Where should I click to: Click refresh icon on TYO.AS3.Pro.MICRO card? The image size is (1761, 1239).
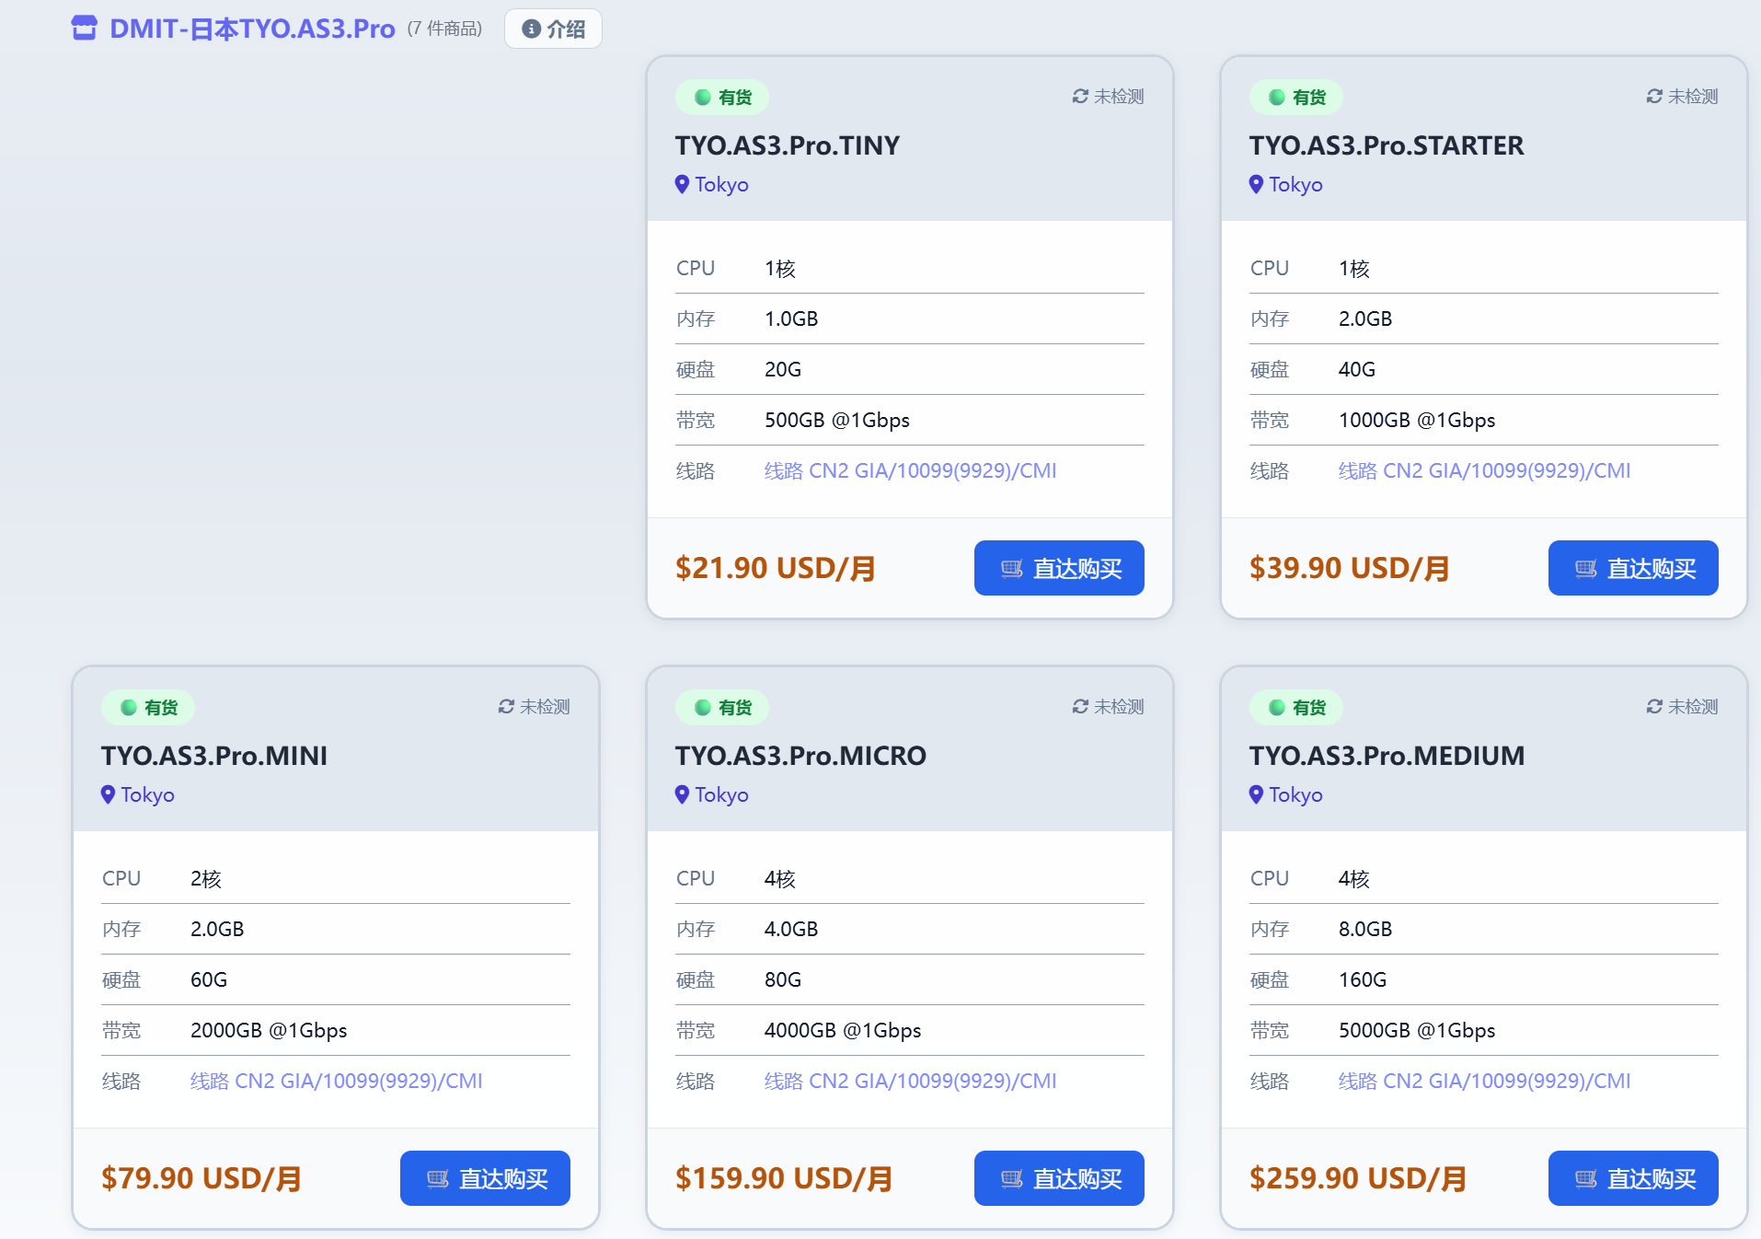click(x=1080, y=707)
